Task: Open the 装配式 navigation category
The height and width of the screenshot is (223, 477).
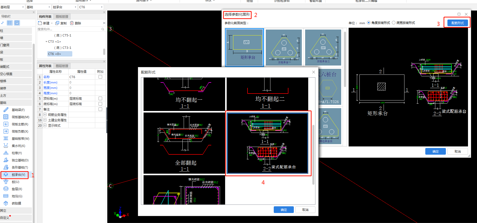Action: 16,67
